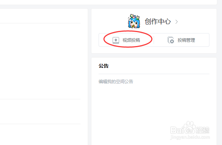Open the 创作中心 title link
The height and width of the screenshot is (145, 222).
[x=158, y=22]
